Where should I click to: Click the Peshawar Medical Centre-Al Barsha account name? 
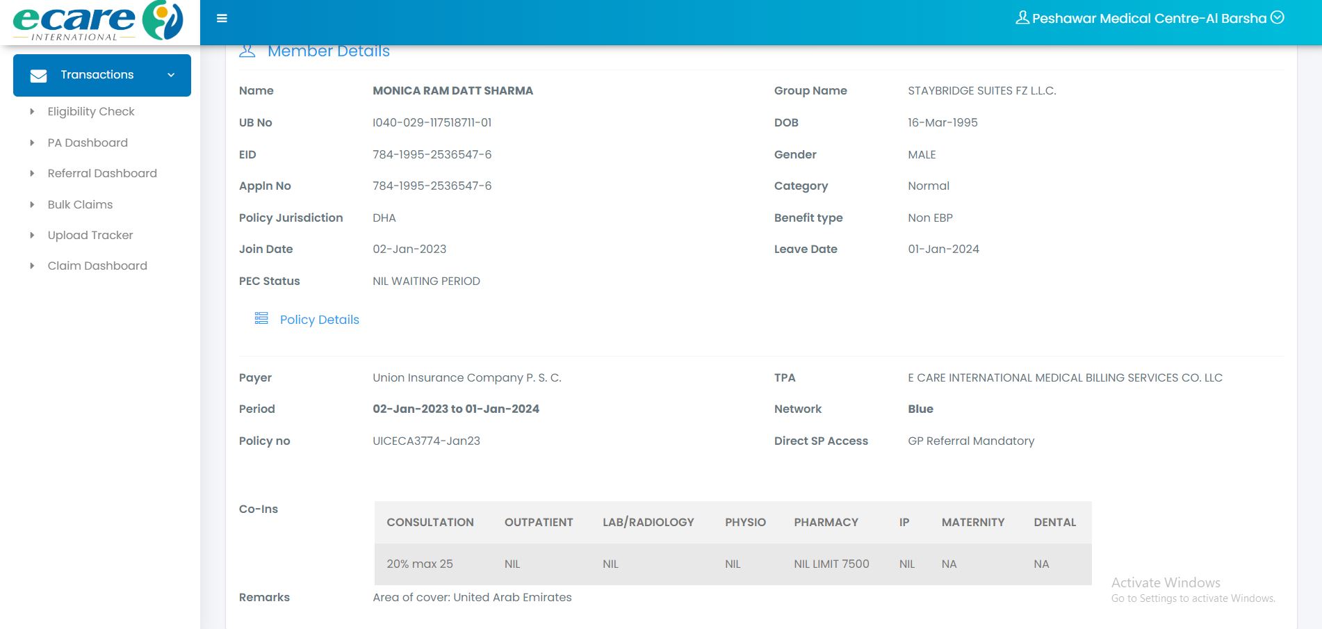1149,19
